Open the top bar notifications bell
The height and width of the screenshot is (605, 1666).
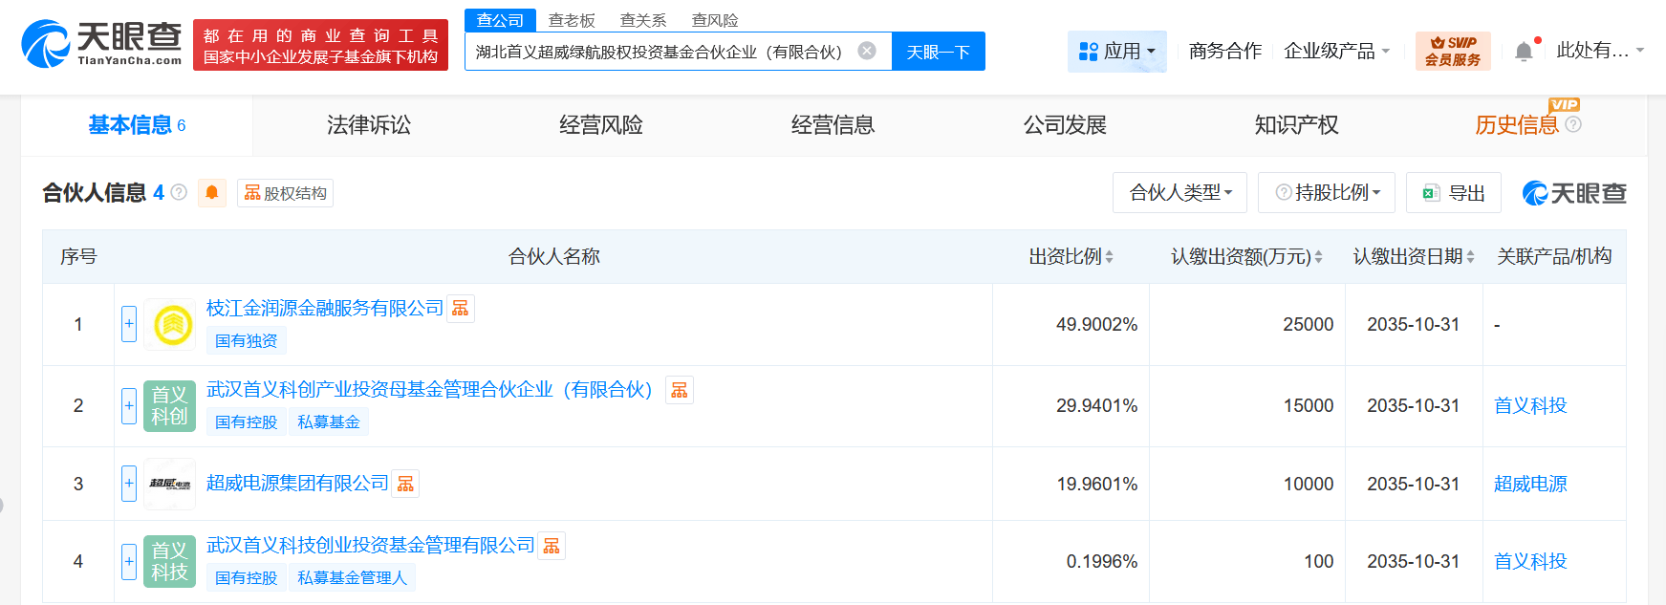(1525, 51)
